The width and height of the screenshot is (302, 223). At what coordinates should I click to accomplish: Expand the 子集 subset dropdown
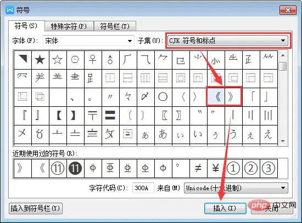(228, 41)
